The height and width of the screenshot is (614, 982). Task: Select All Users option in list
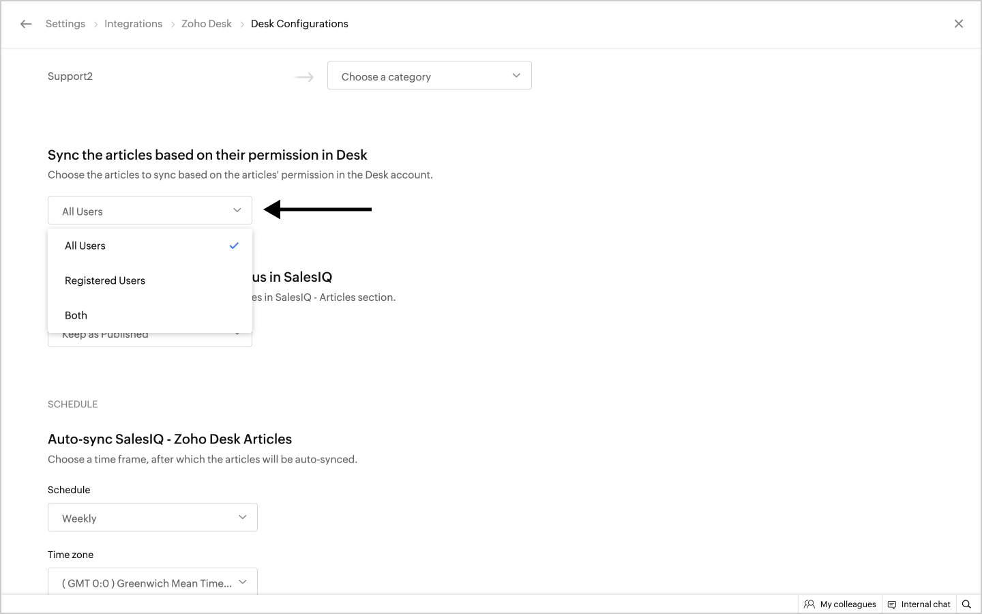(150, 246)
